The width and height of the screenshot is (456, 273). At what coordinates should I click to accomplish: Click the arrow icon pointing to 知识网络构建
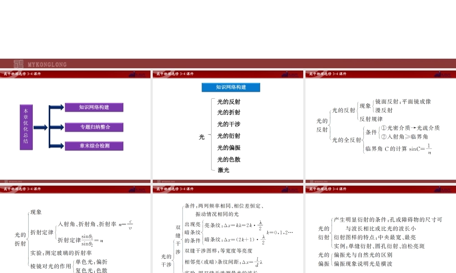click(x=57, y=107)
